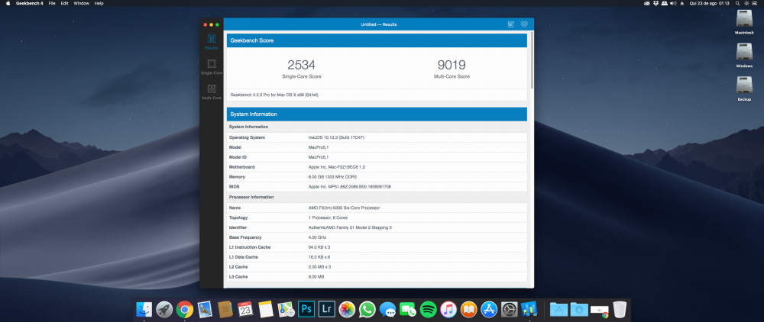Click the 9019 multi-core score value
Image resolution: width=764 pixels, height=322 pixels.
[x=452, y=65]
